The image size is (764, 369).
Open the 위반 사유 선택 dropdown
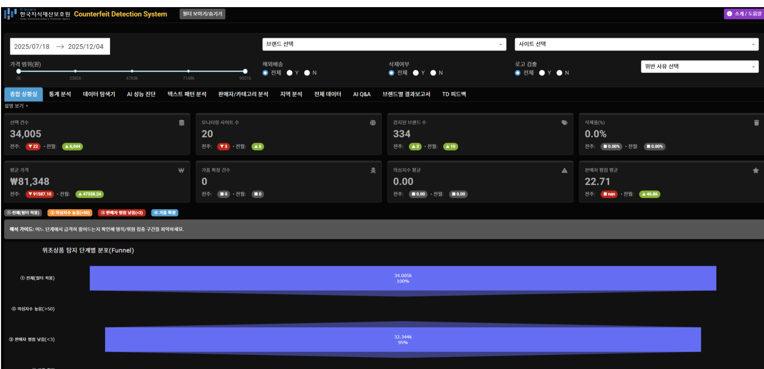coord(699,66)
